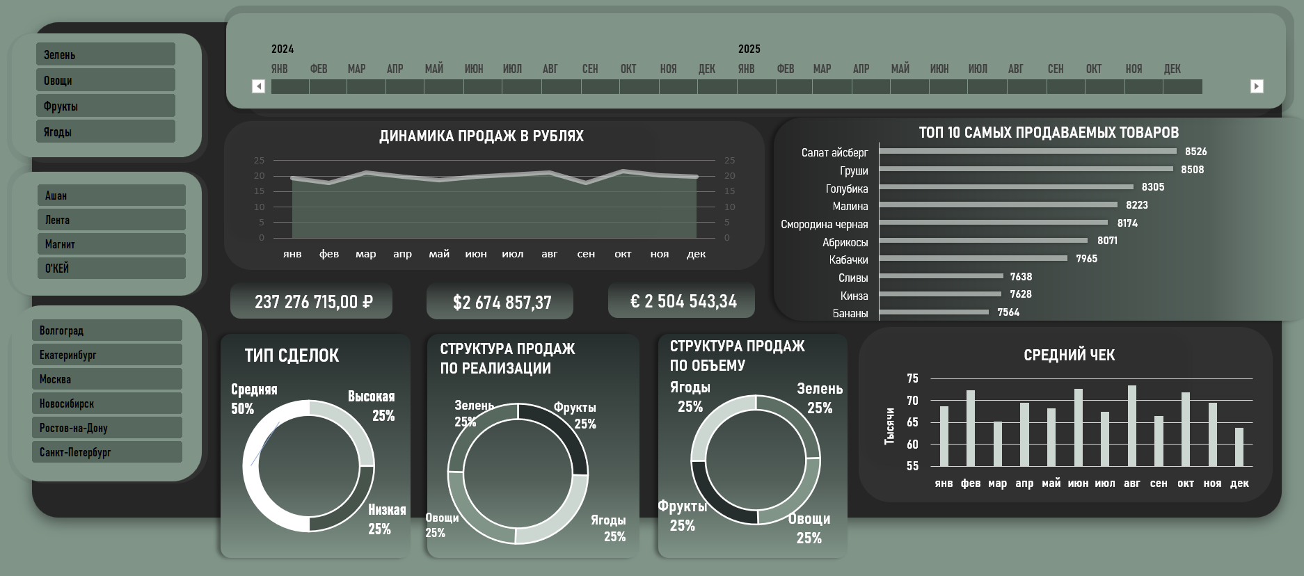Click the Салат айсберг bar in top 10

pos(1028,151)
